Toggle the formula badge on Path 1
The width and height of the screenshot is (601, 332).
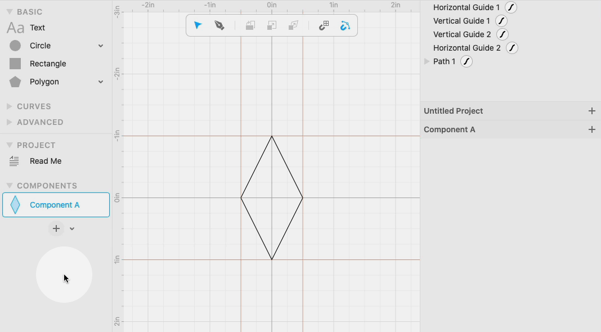(466, 61)
